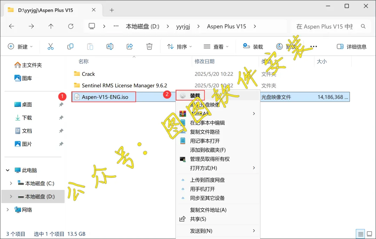Click the Share icon in toolbar
This screenshot has width=376, height=239.
(130, 47)
